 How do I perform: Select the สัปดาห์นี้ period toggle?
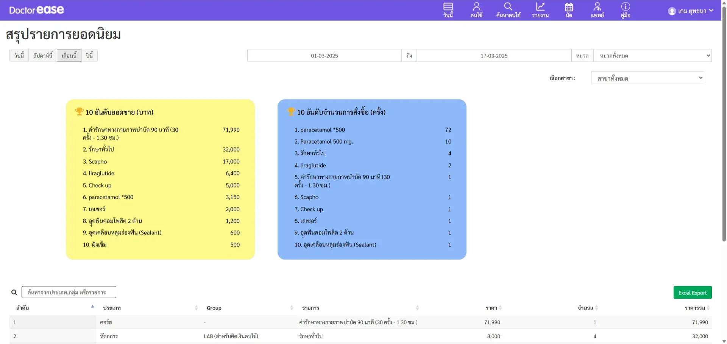43,56
